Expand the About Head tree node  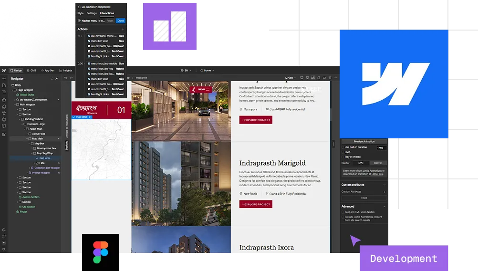[27, 134]
